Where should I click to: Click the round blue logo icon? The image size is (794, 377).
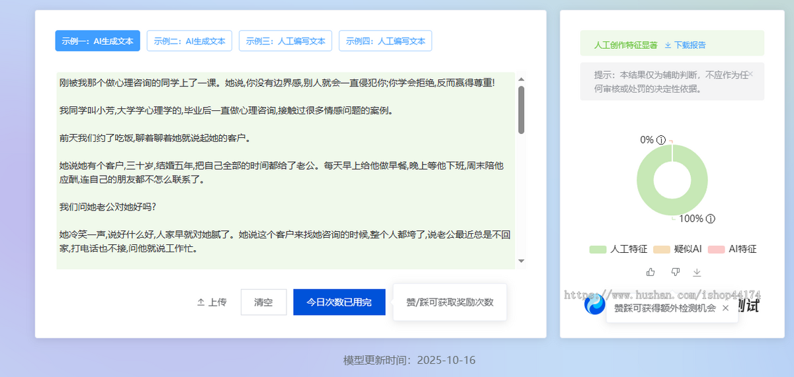click(595, 304)
